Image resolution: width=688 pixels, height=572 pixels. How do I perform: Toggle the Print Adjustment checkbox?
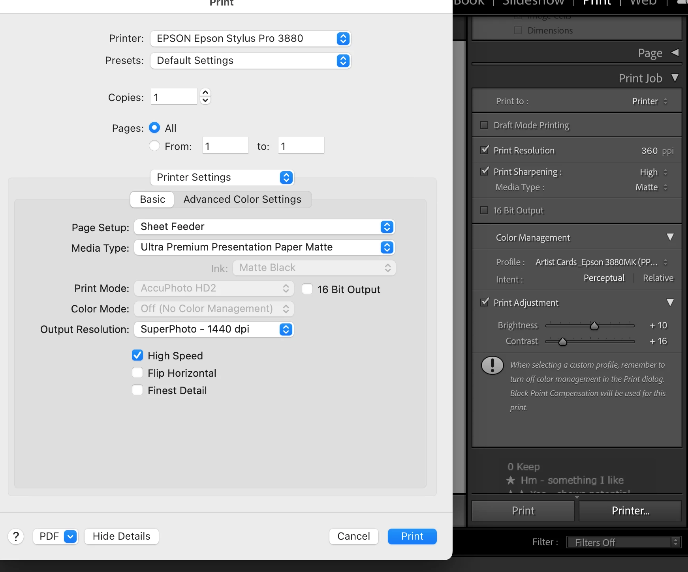tap(484, 303)
